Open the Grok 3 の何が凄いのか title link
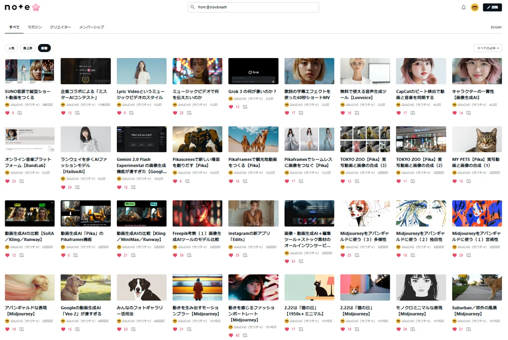The image size is (508, 340). click(x=252, y=91)
